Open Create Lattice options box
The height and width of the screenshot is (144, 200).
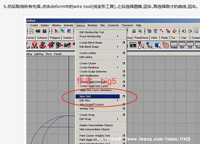[124, 53]
